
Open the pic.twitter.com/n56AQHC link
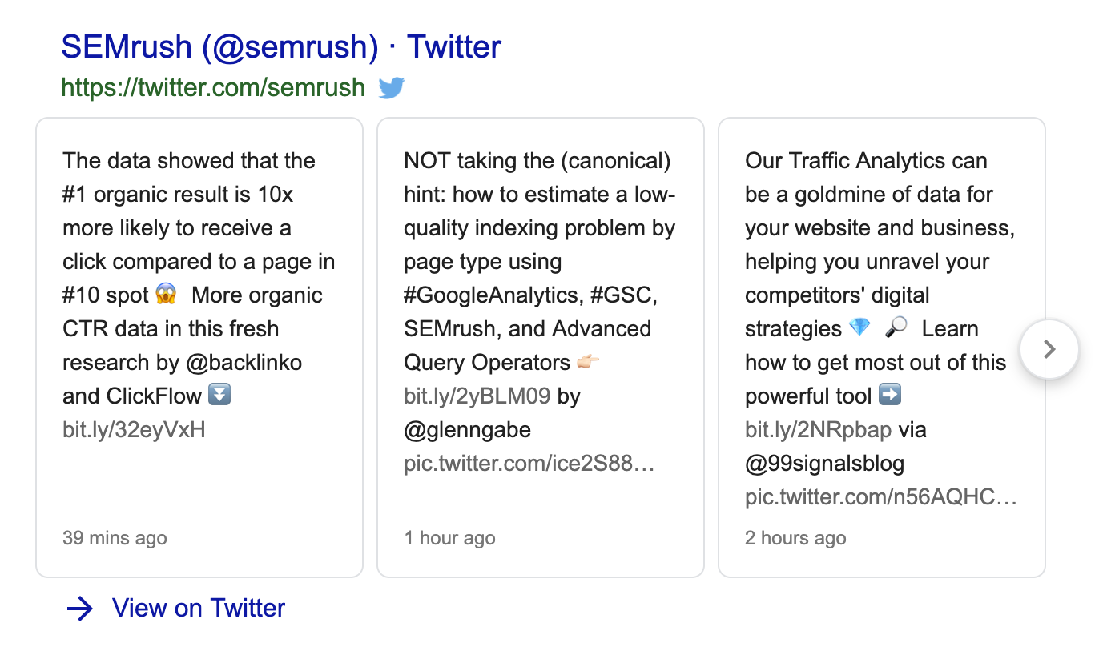881,497
